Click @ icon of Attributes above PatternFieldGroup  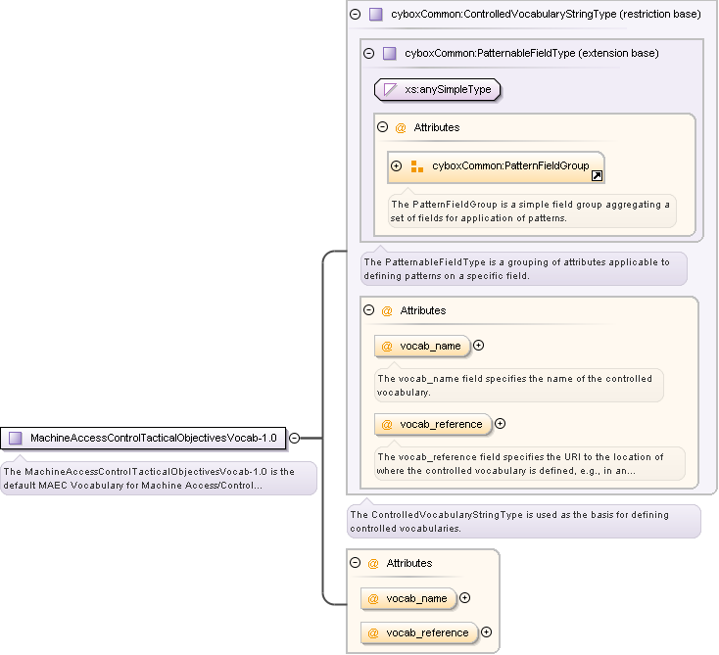click(x=401, y=128)
